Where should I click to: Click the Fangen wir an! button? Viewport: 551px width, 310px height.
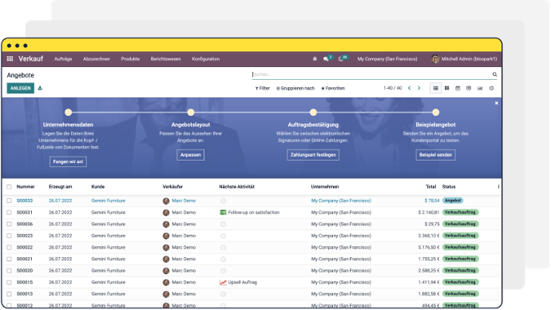68,161
